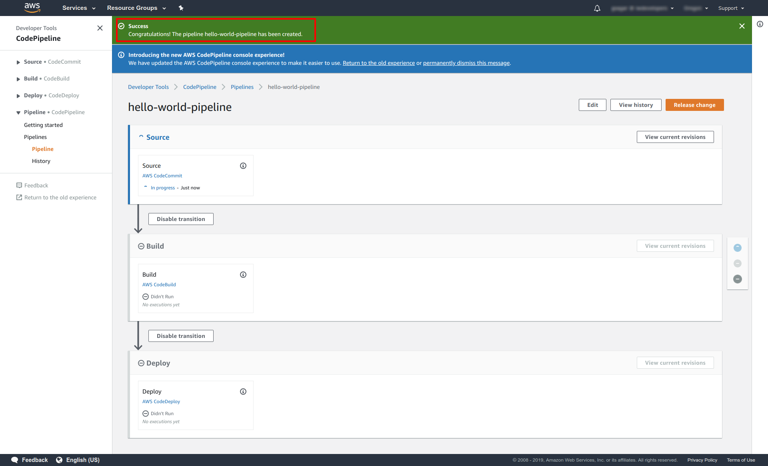The image size is (768, 466).
Task: Open the Support dropdown
Action: (x=731, y=8)
